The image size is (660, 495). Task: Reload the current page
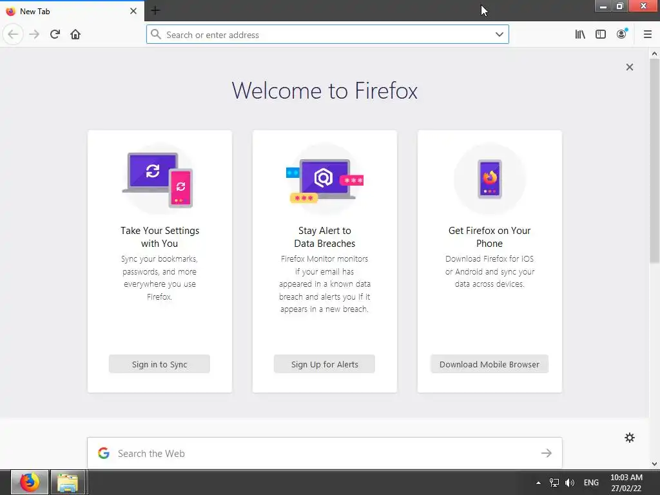[x=55, y=34]
